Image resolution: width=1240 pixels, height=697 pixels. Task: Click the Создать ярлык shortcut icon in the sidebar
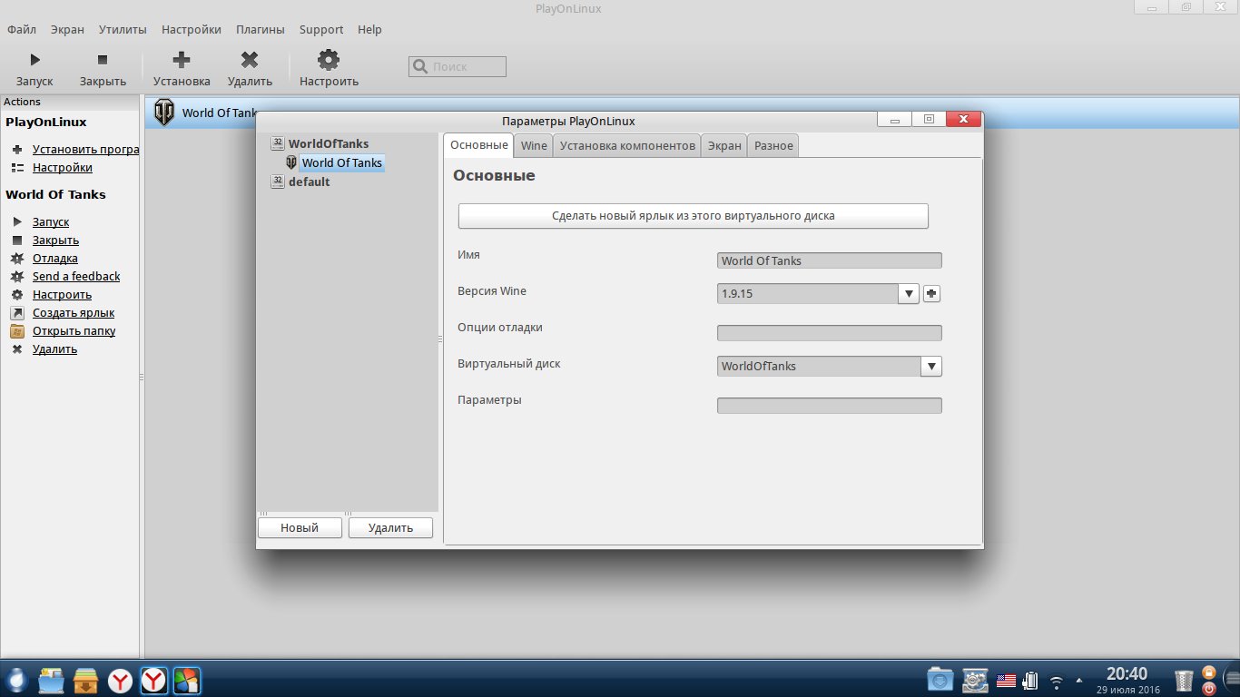[x=17, y=313]
